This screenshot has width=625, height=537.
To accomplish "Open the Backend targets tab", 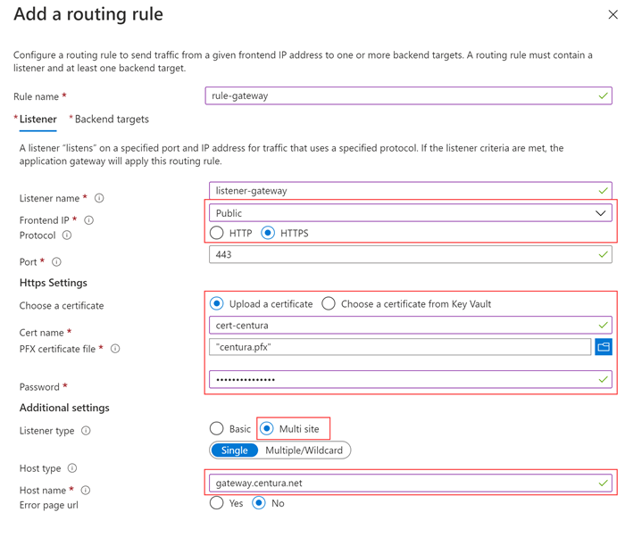I will (x=112, y=120).
